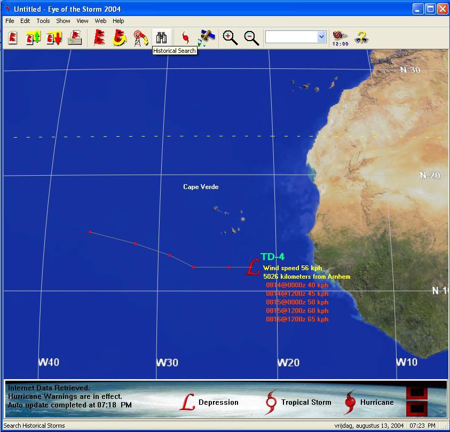The height and width of the screenshot is (432, 450).
Task: Open the File menu
Action: (x=10, y=21)
